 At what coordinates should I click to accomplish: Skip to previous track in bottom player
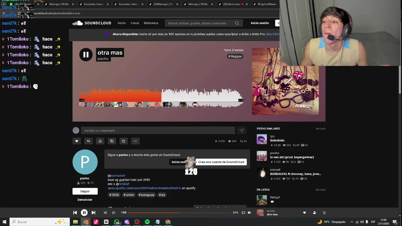[75, 213]
